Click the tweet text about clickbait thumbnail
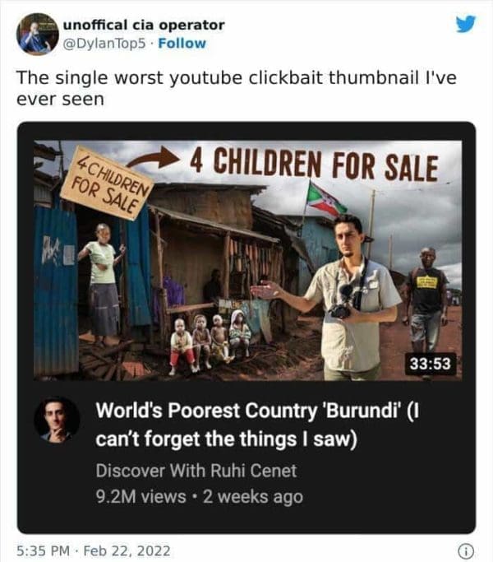This screenshot has height=562, width=493. [237, 88]
